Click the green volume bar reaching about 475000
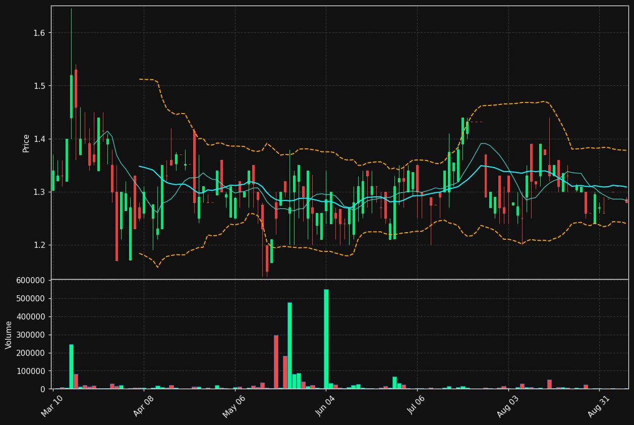634x425 pixels. tap(290, 346)
